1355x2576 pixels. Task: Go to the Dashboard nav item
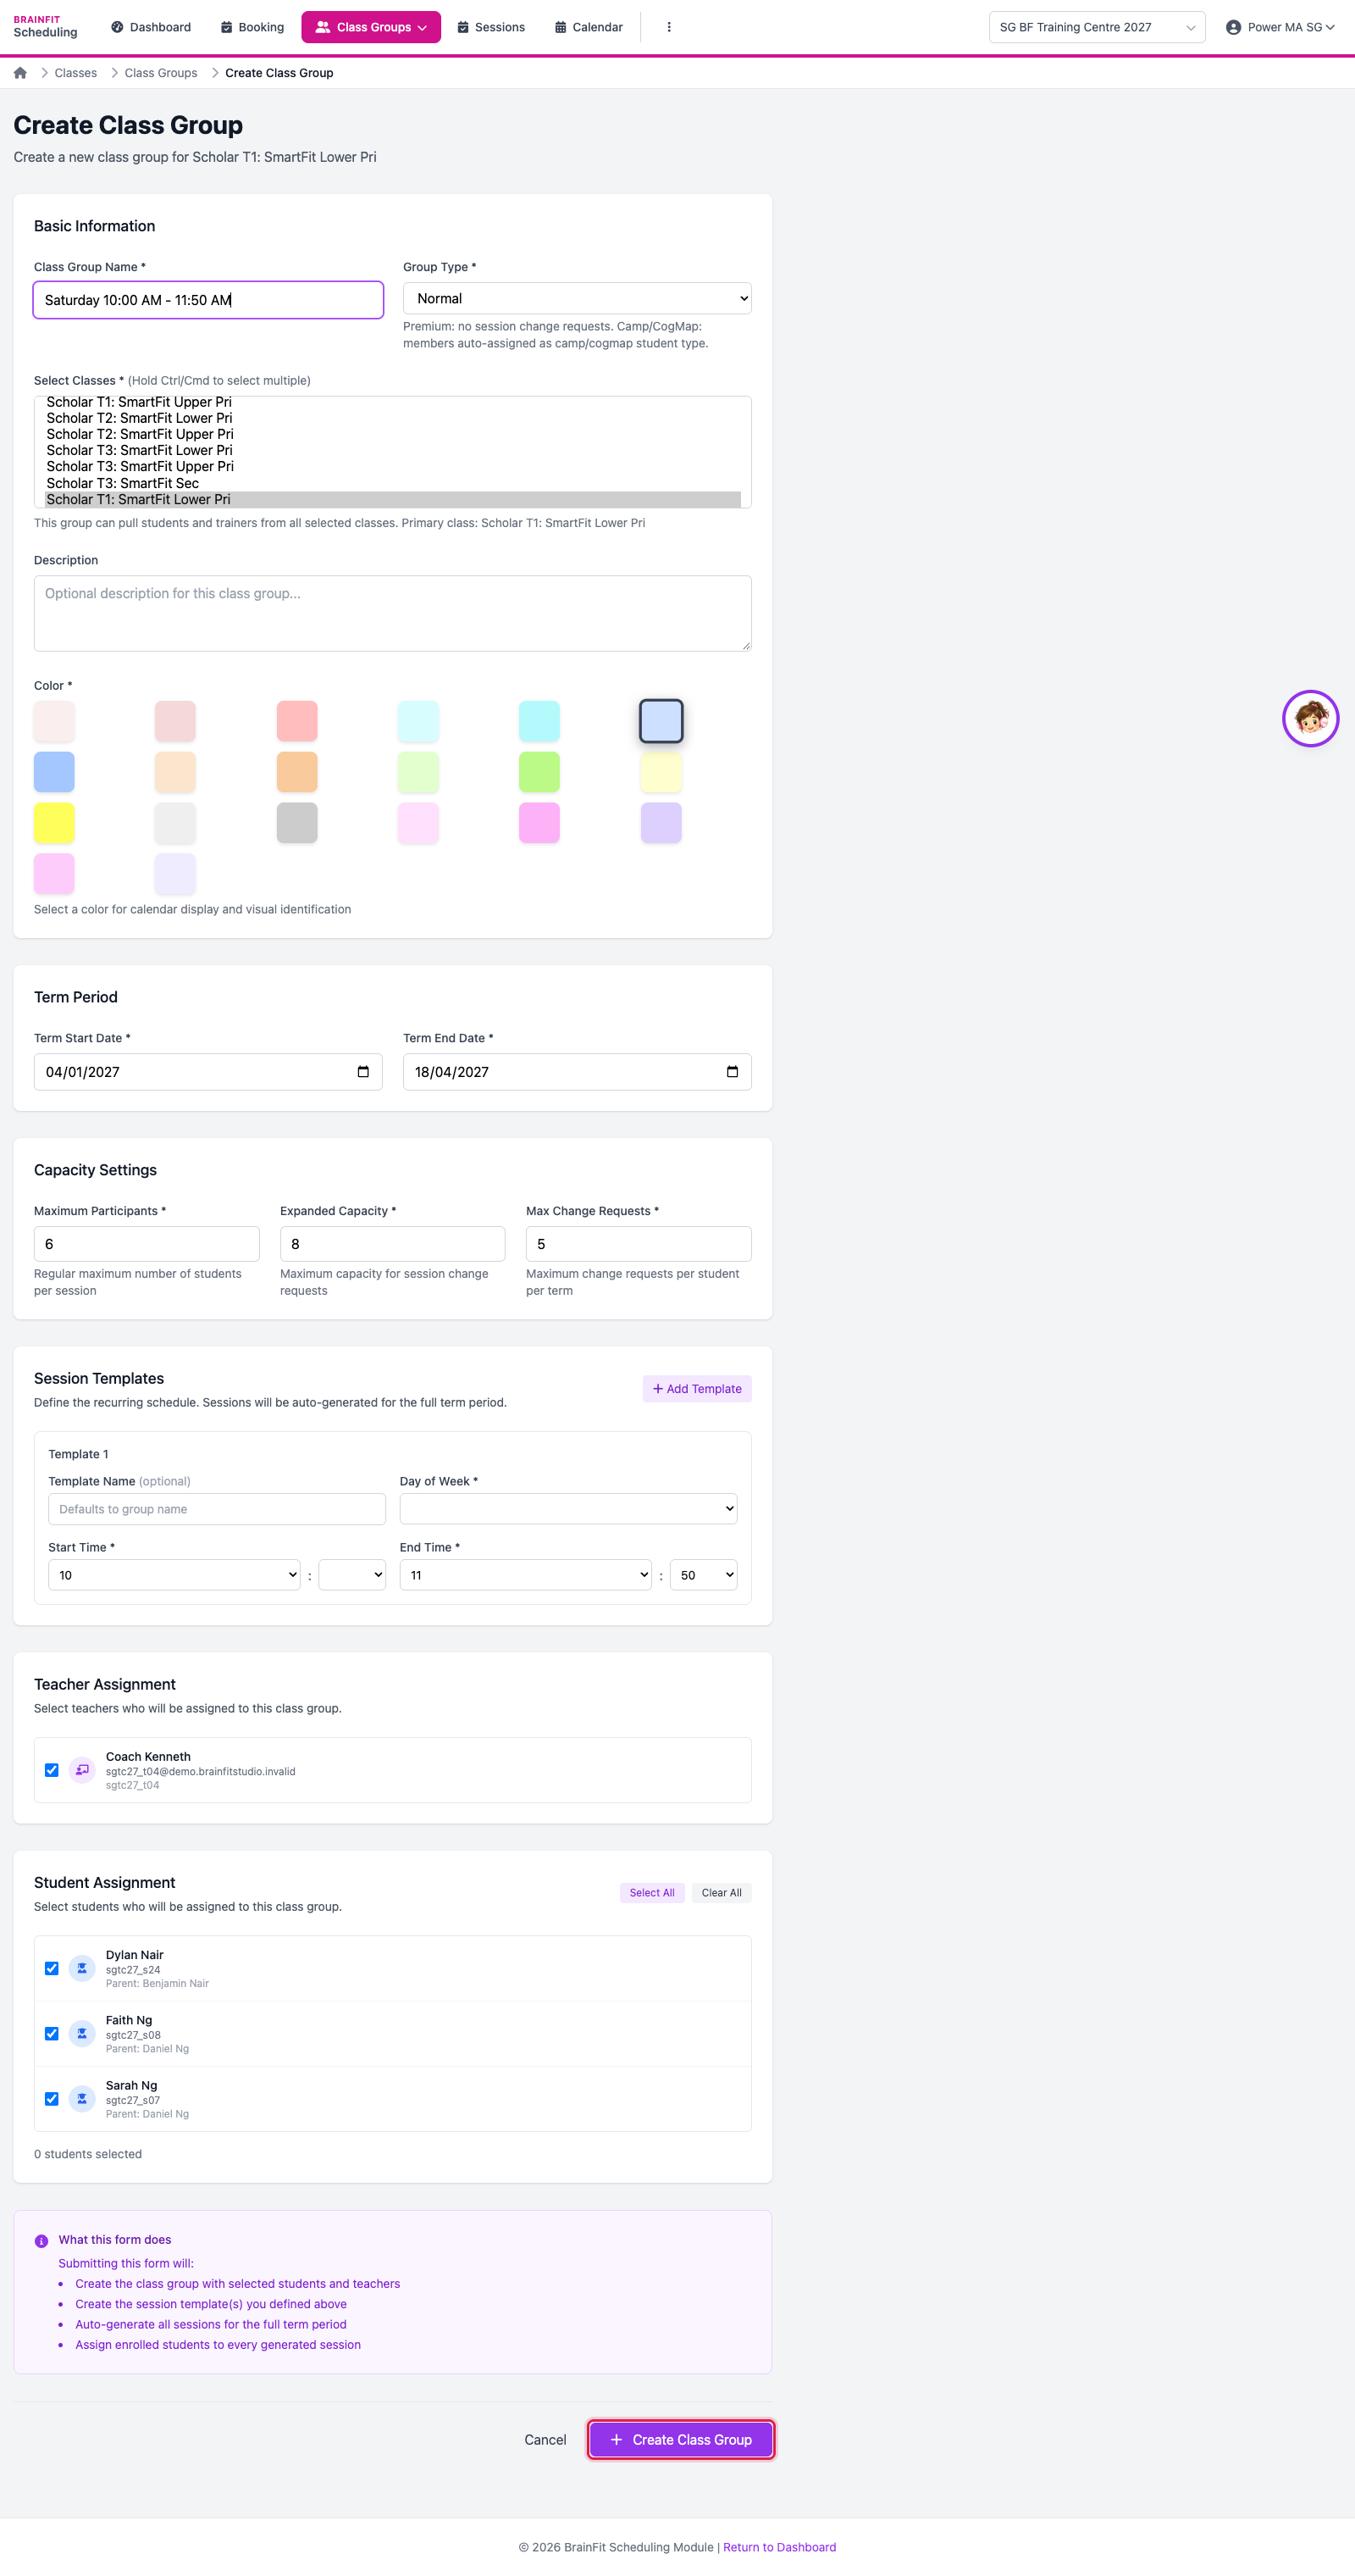151,27
